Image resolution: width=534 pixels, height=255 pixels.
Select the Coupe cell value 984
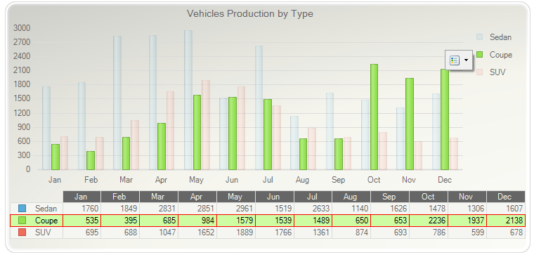point(197,221)
